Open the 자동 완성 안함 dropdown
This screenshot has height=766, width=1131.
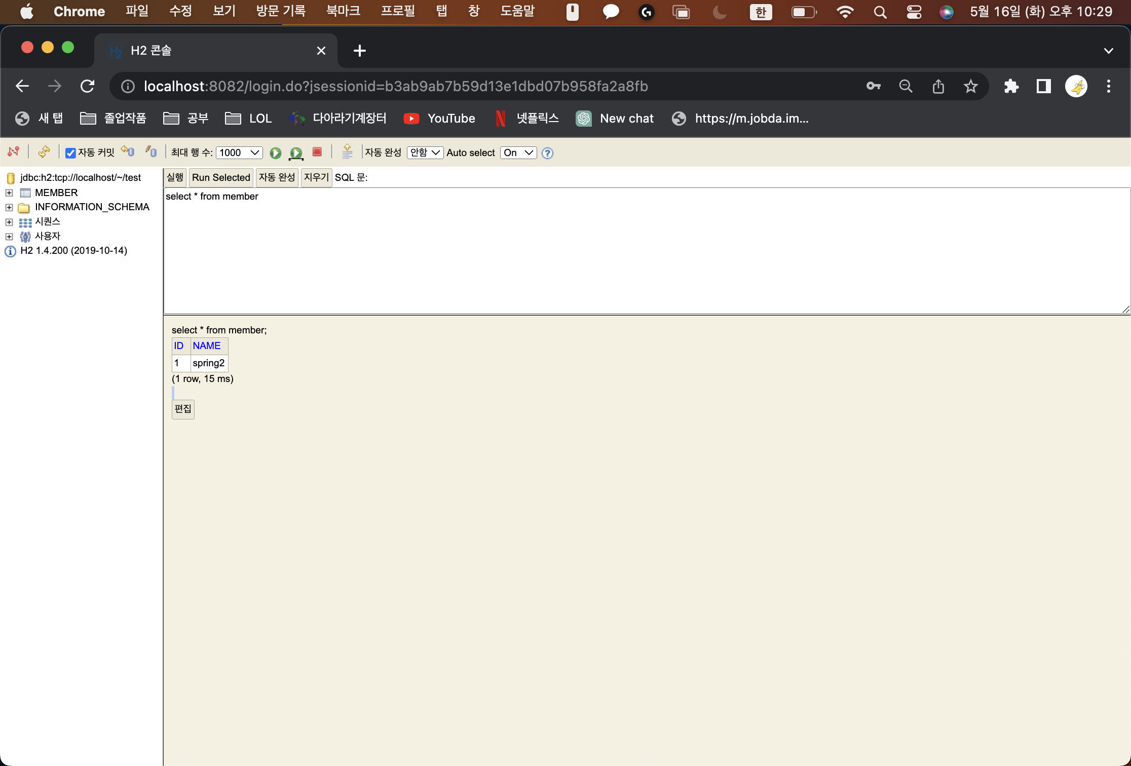tap(425, 152)
